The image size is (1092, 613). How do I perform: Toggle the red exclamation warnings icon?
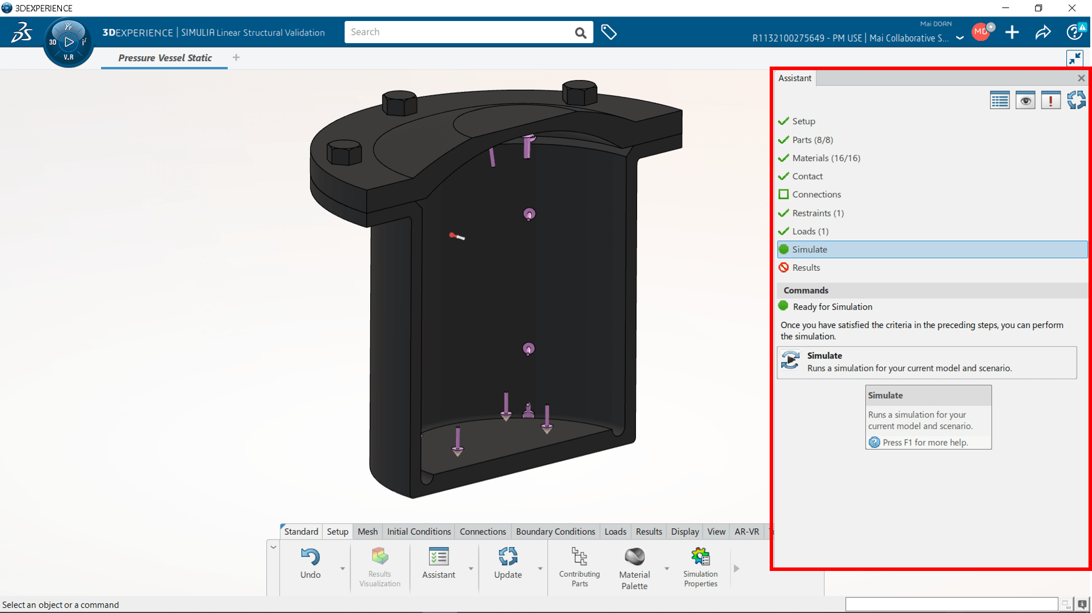1050,100
